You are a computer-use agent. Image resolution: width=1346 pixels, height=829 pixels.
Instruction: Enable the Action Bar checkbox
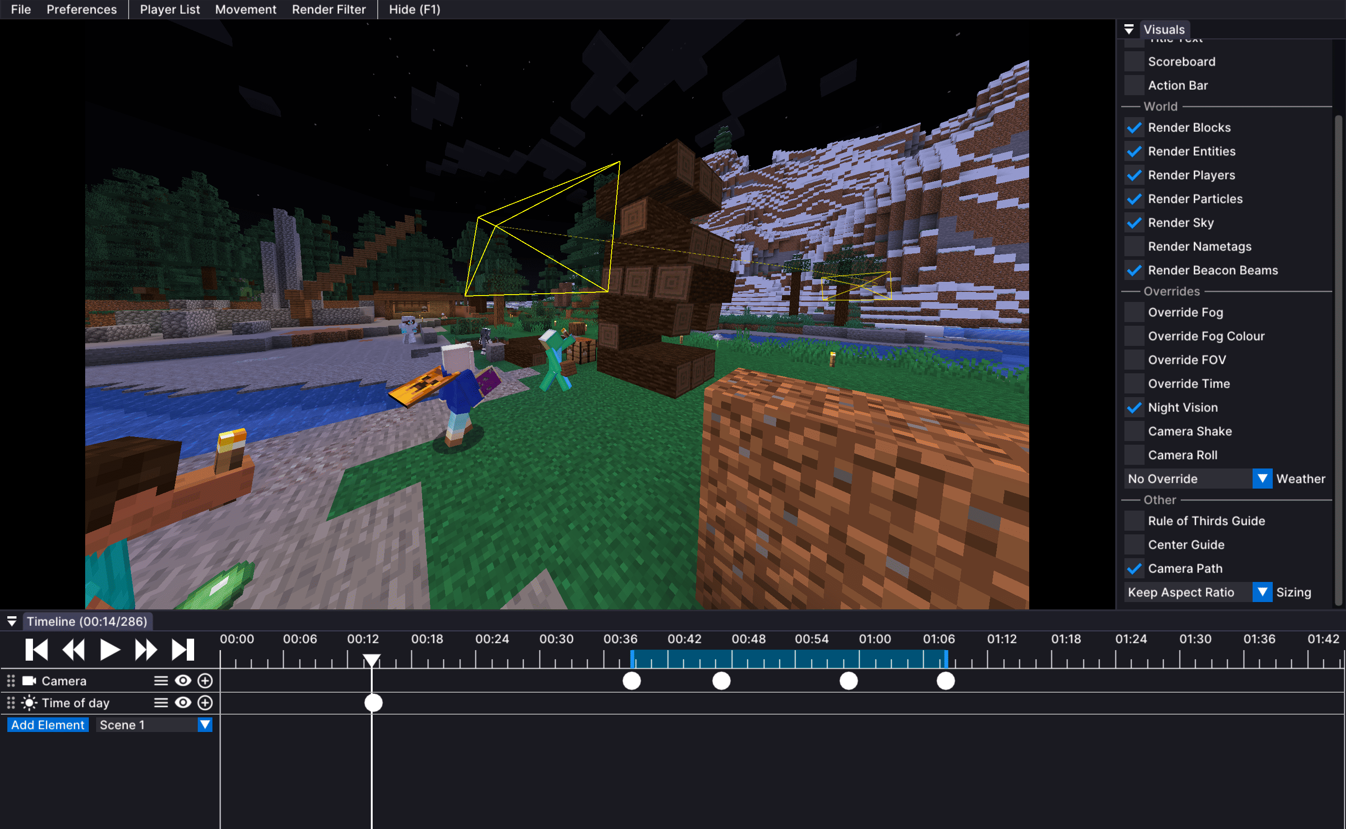point(1134,86)
